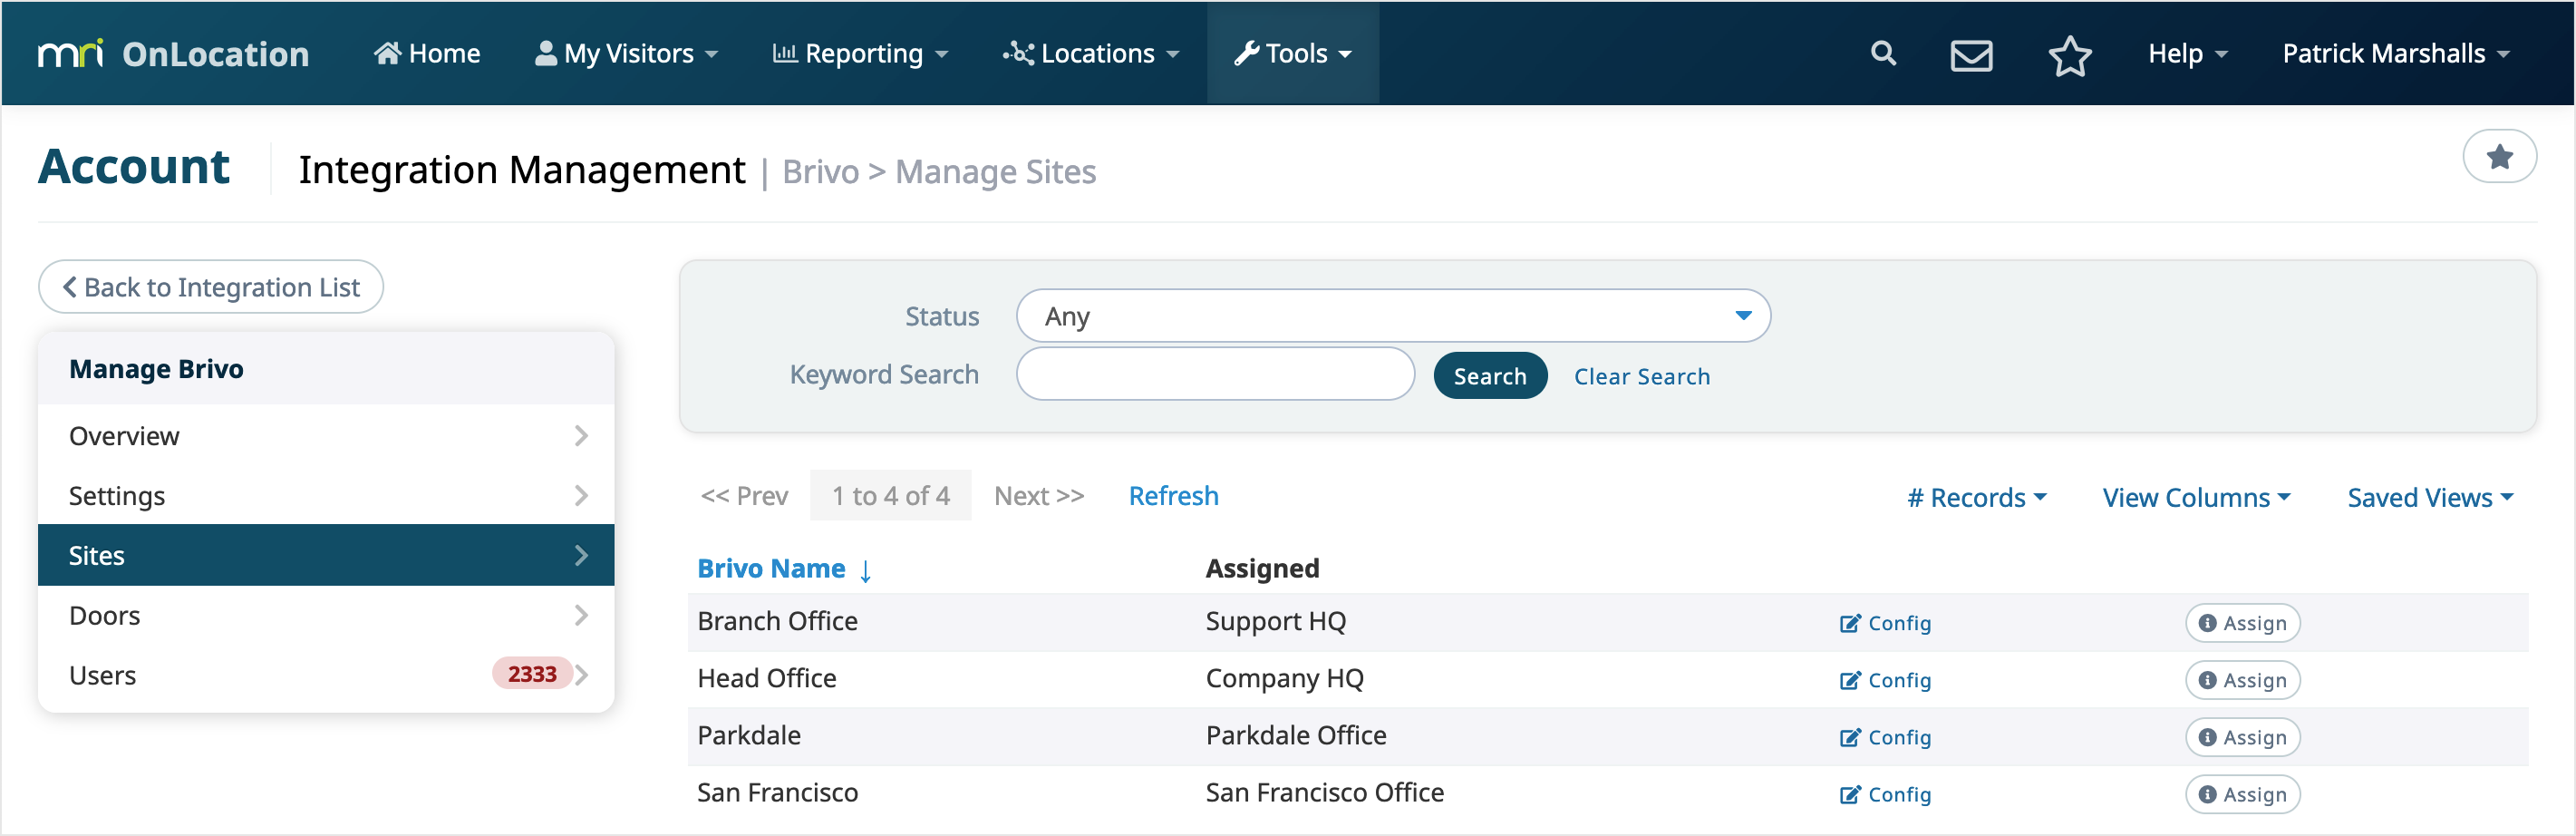Open the Locations menu
2576x836 pixels.
click(1090, 53)
